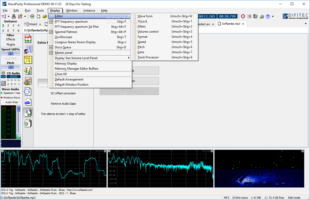This screenshot has height=200, width=310.
Task: Close the FFT spectrum graph panel
Action: [212, 151]
